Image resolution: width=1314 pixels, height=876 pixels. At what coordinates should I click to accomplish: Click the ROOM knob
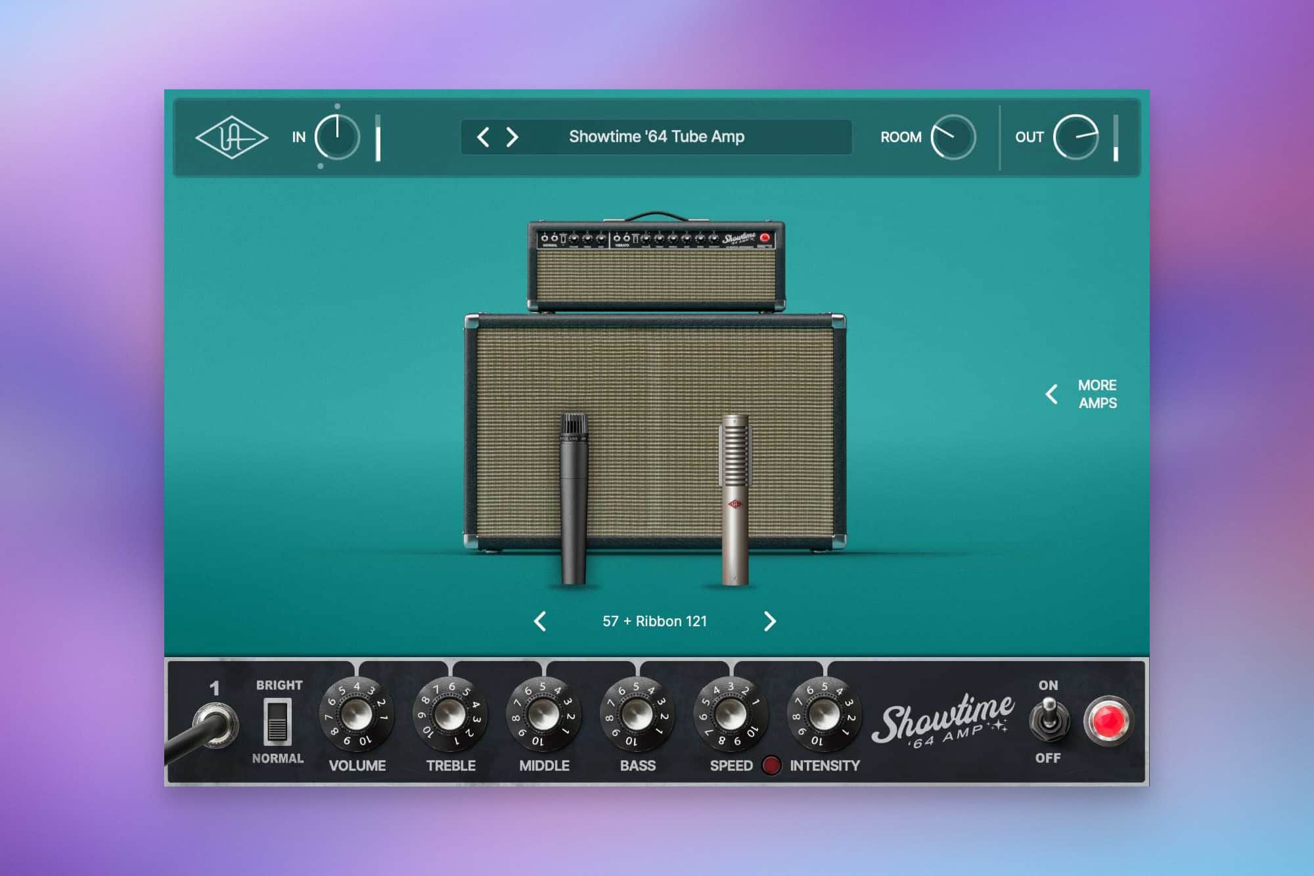[x=953, y=137]
